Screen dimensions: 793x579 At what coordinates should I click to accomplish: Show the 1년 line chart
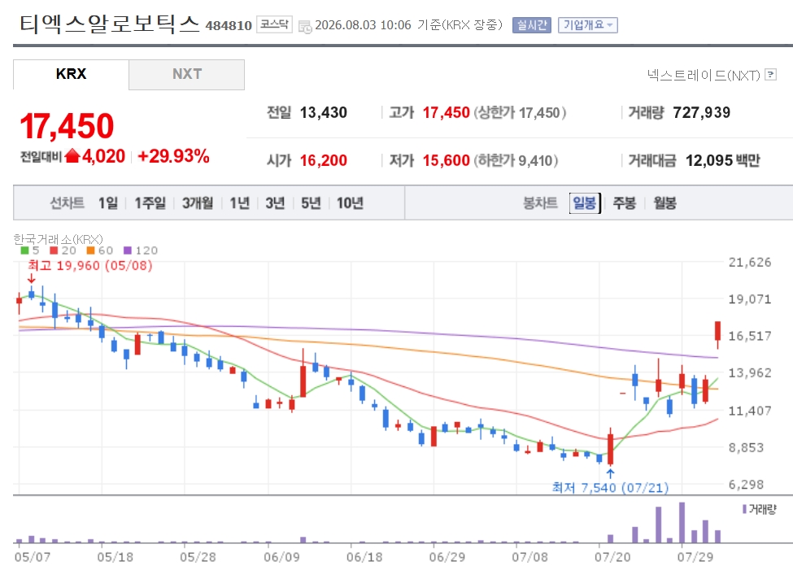point(240,202)
